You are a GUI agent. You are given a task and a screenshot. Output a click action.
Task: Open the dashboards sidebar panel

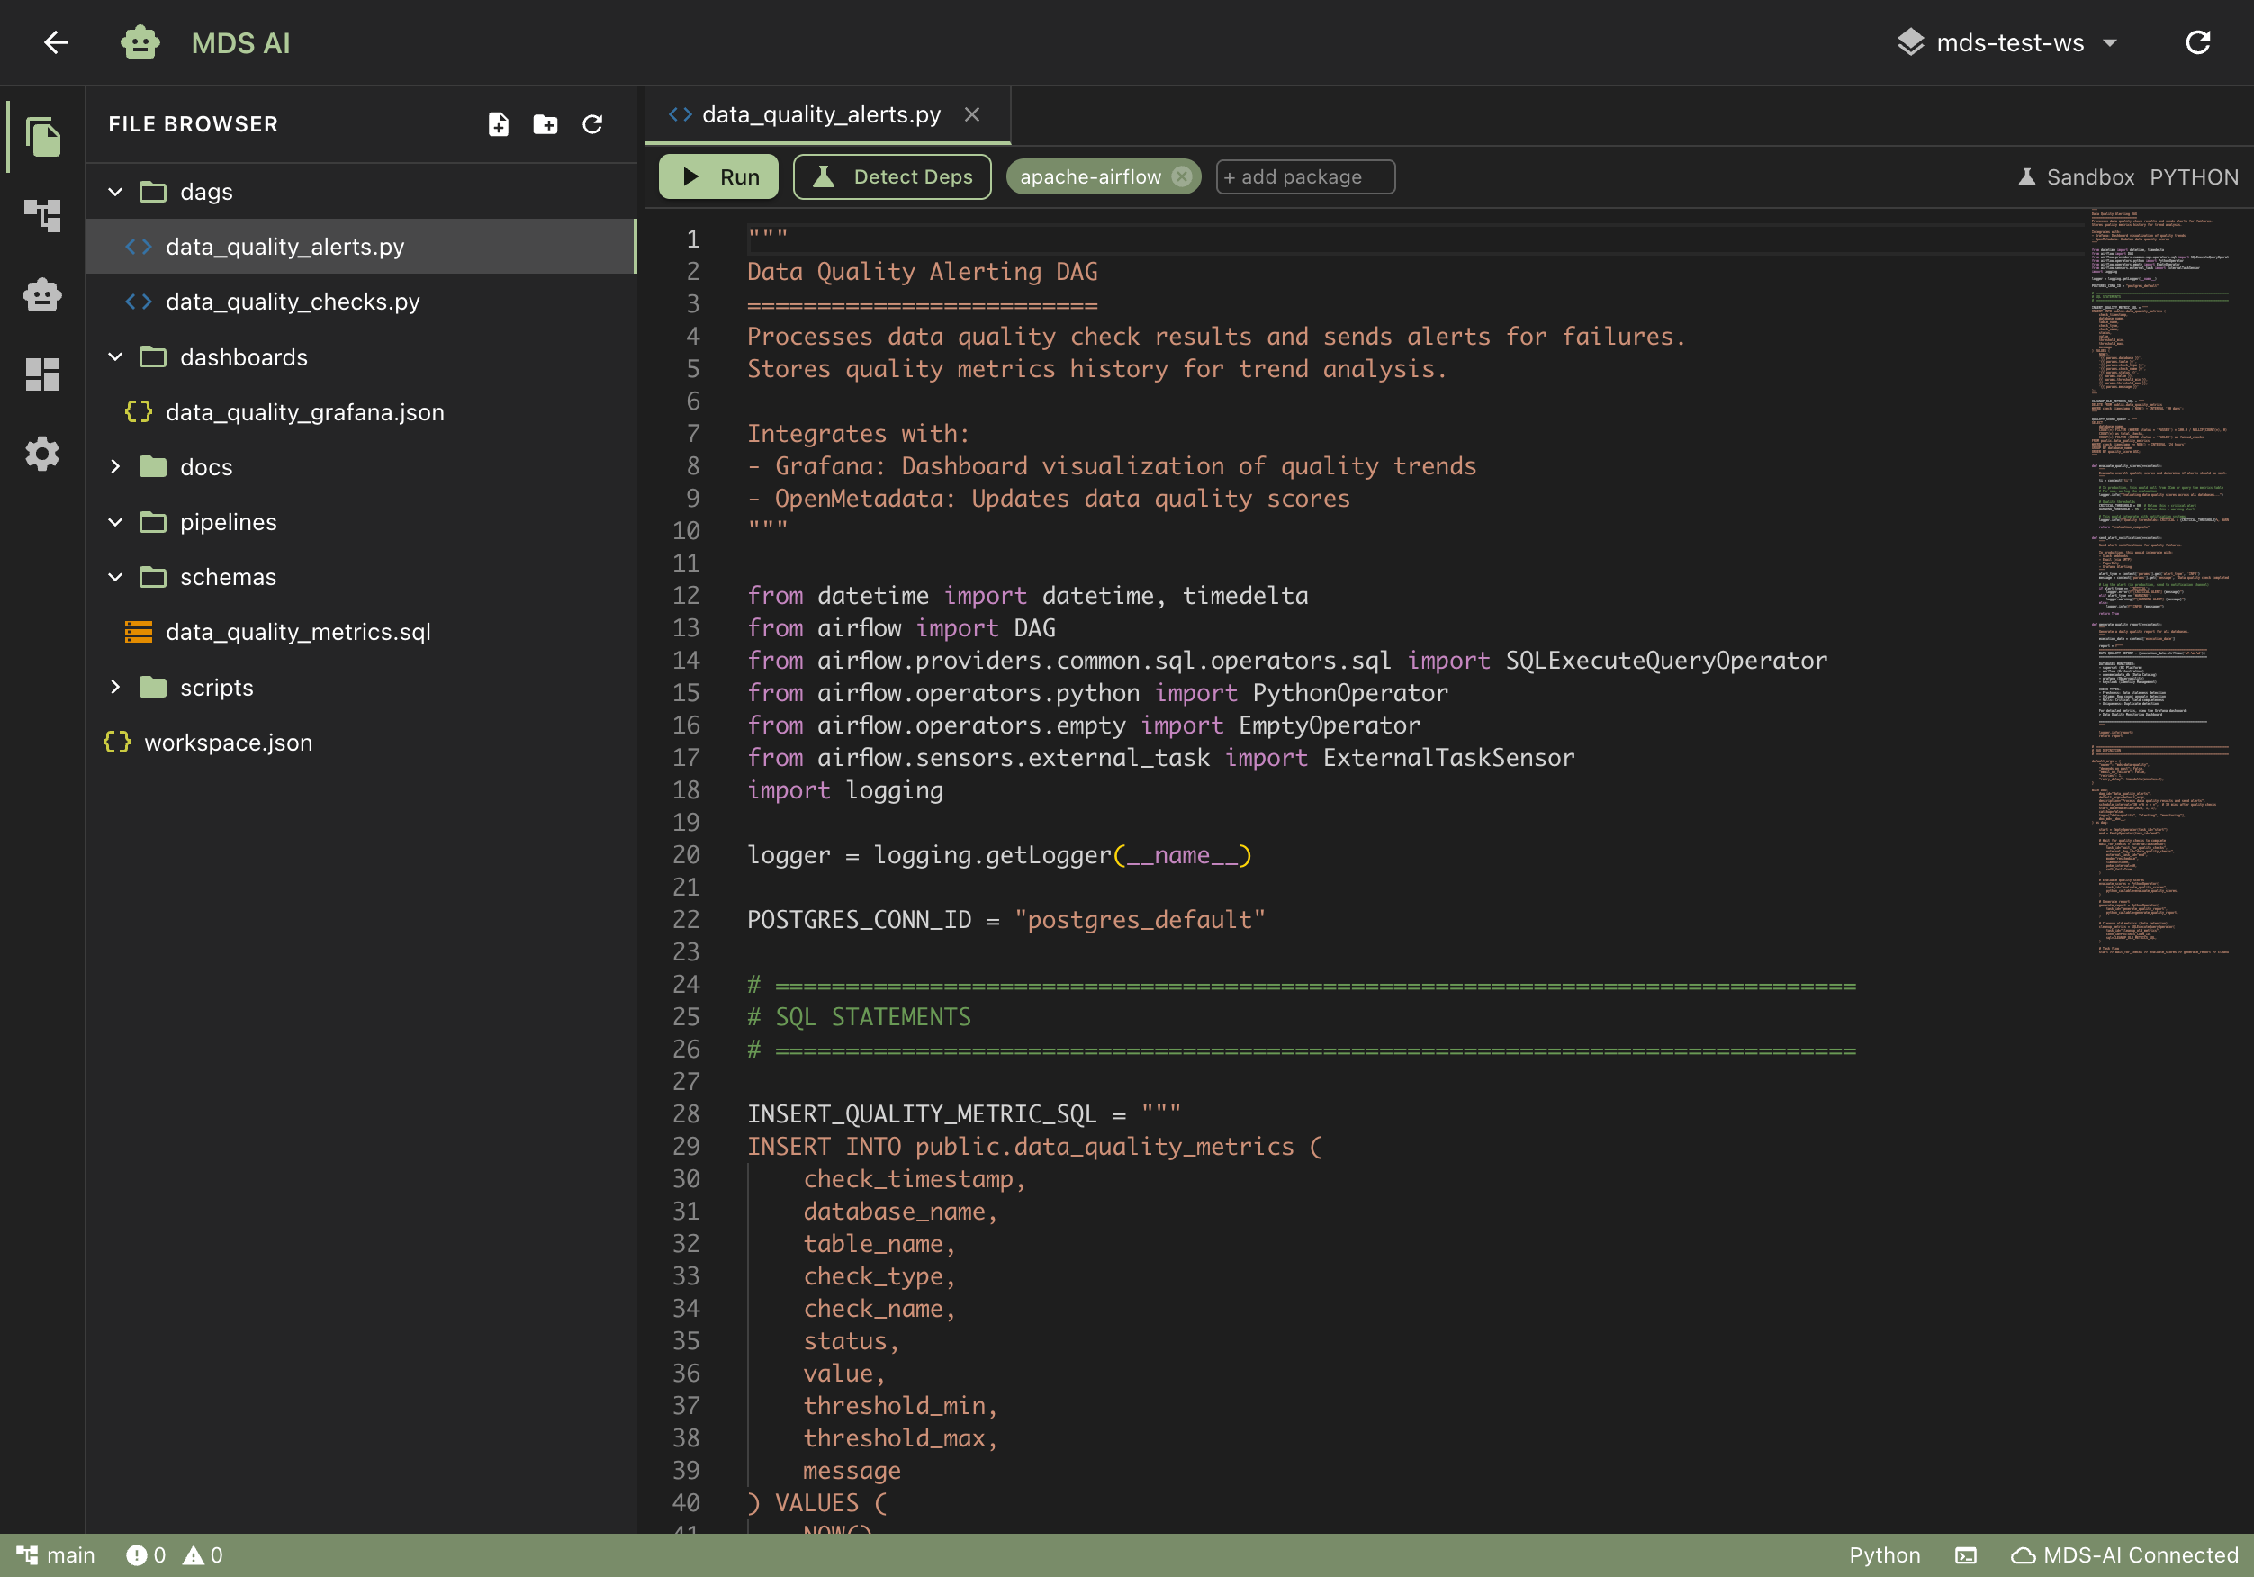pyautogui.click(x=42, y=374)
